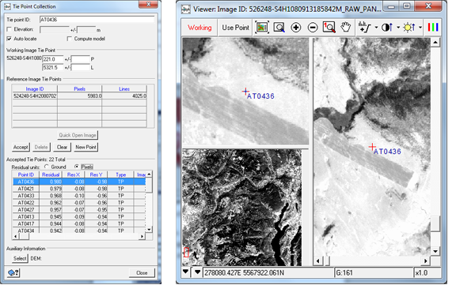This screenshot has width=475, height=285.
Task: Click the Use Point button
Action: click(235, 28)
